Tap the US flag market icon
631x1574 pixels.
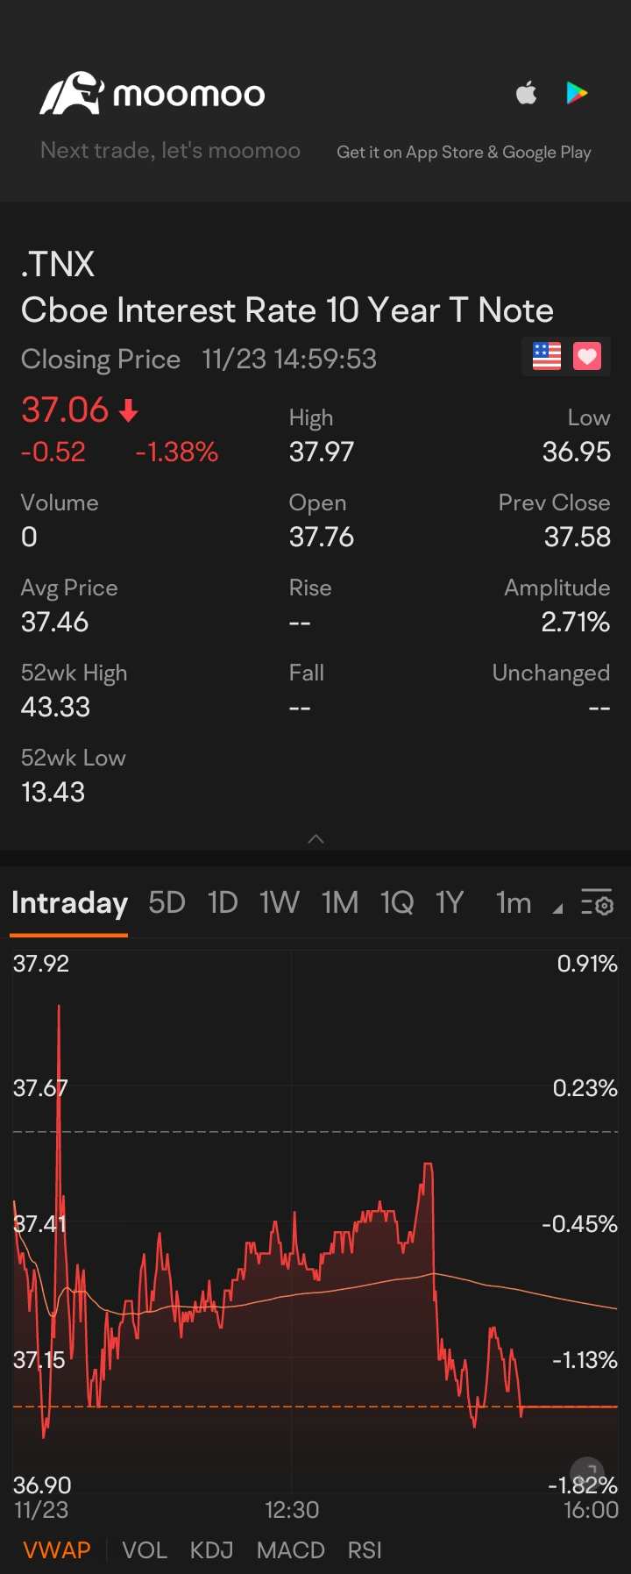(547, 356)
